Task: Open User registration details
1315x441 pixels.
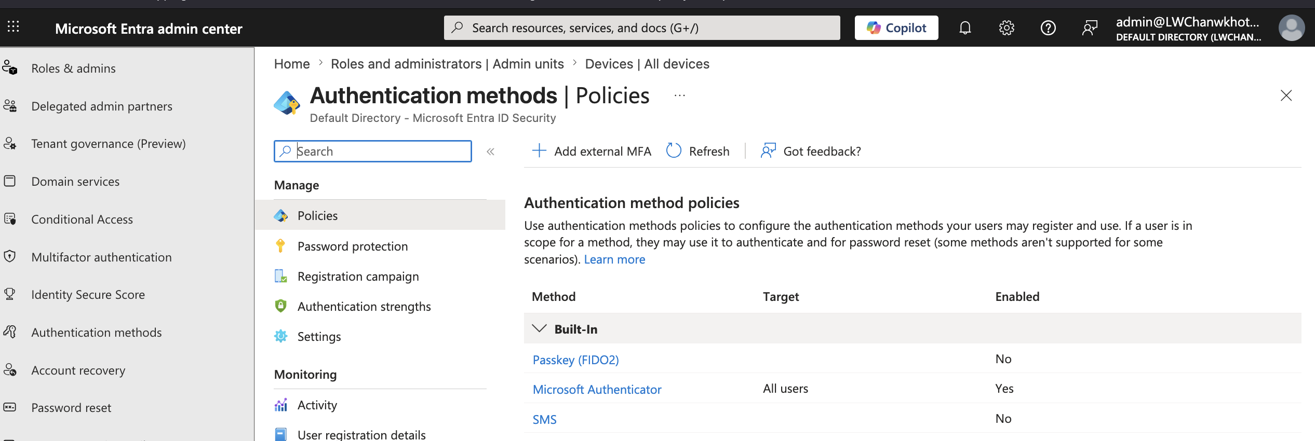Action: (361, 435)
